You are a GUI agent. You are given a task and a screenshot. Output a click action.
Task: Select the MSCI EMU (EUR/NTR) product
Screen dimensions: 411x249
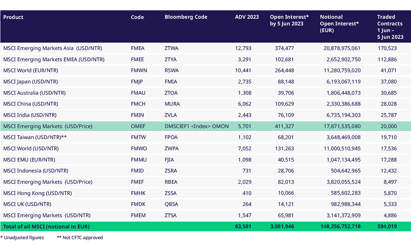click(x=29, y=160)
